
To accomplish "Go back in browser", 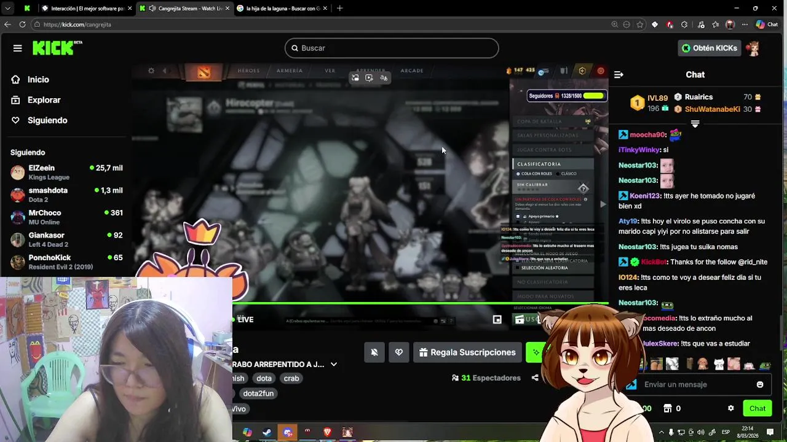I will point(7,25).
